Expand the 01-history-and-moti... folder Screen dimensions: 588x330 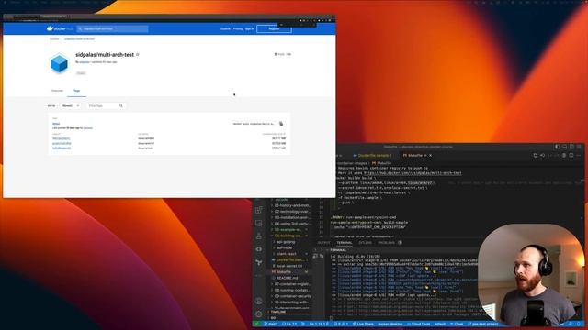(291, 205)
